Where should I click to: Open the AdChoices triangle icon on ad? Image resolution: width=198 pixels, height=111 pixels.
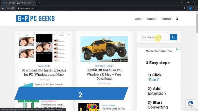177,49
